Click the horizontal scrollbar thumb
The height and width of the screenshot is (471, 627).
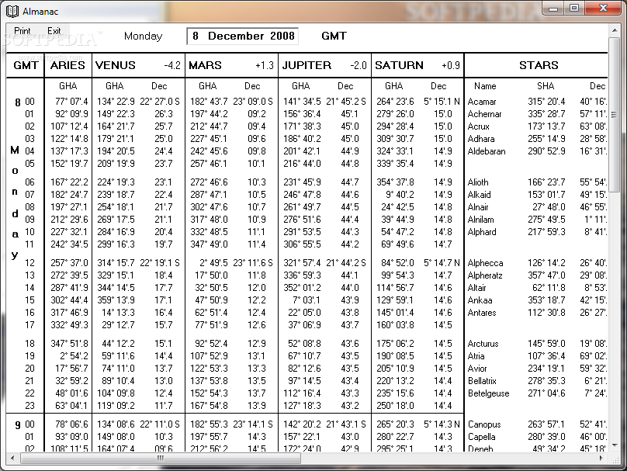(x=161, y=459)
